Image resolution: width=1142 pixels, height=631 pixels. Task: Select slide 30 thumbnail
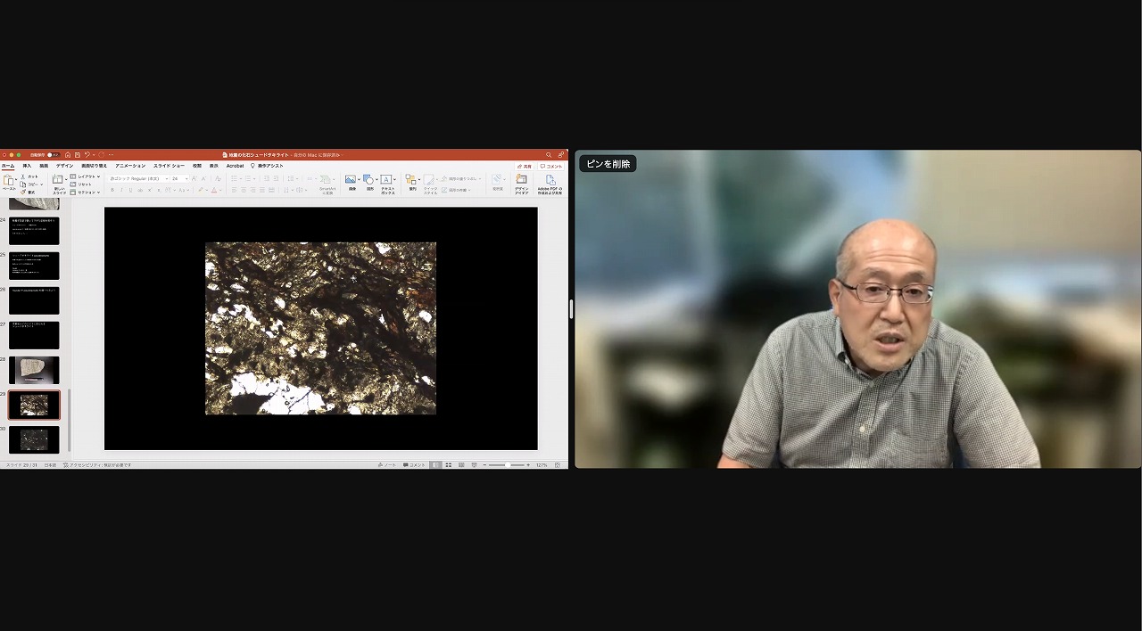point(34,439)
